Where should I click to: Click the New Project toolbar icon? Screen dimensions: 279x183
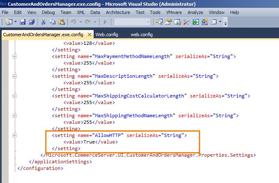tap(9, 22)
